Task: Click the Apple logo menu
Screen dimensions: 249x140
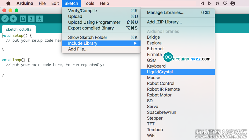Action: (8, 3)
